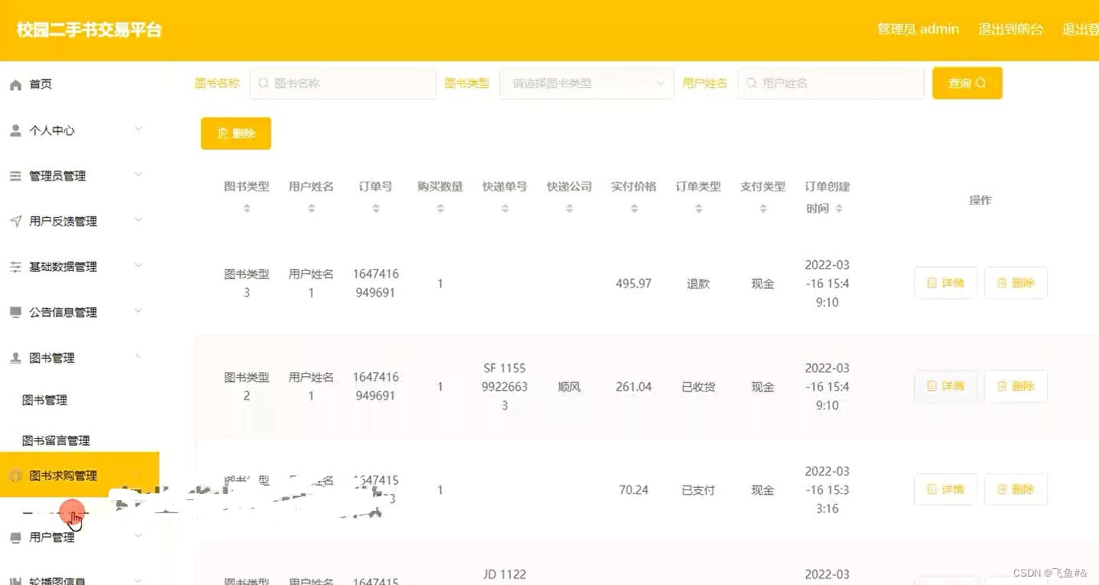The height and width of the screenshot is (585, 1099).
Task: Click the 退出到前台 link in header
Action: coord(1010,30)
